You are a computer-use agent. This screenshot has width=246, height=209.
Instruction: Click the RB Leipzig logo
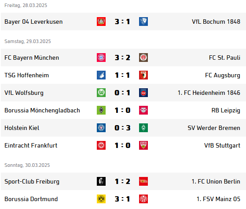(143, 110)
